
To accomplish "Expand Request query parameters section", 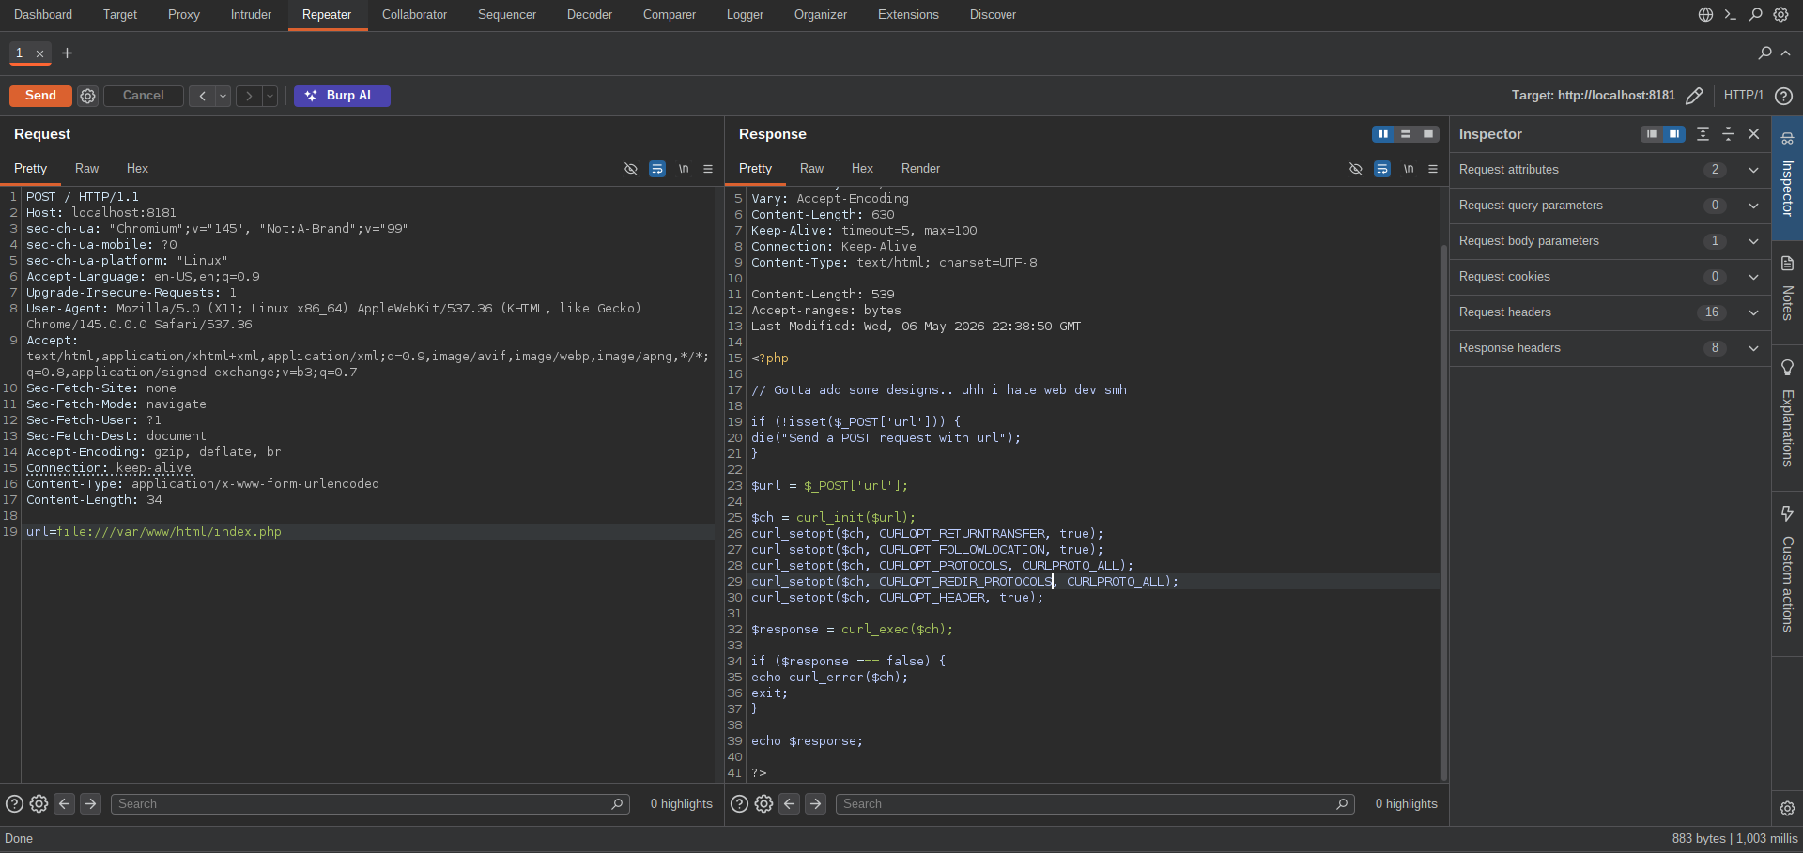I will (1610, 206).
